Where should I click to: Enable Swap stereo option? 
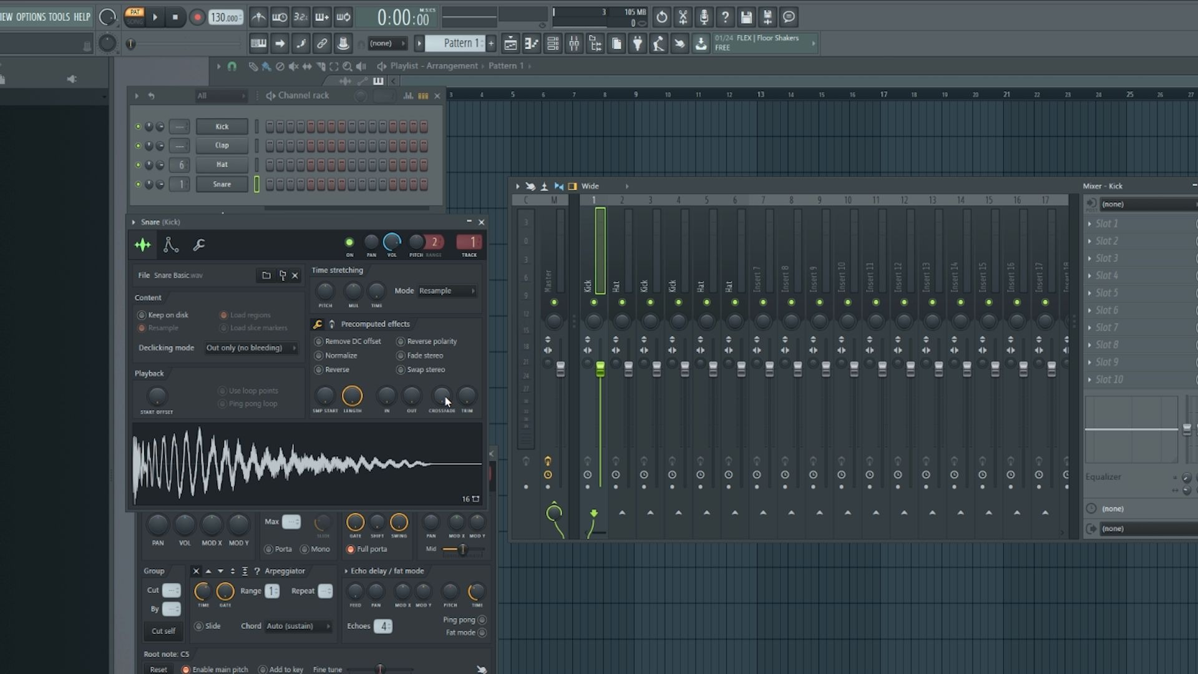[421, 369]
